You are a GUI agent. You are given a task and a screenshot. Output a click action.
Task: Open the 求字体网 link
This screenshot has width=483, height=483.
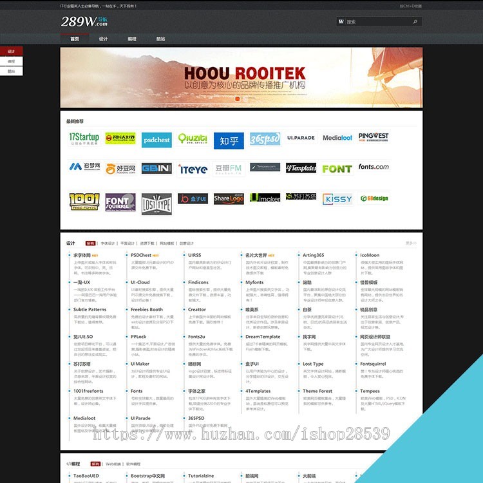[82, 256]
